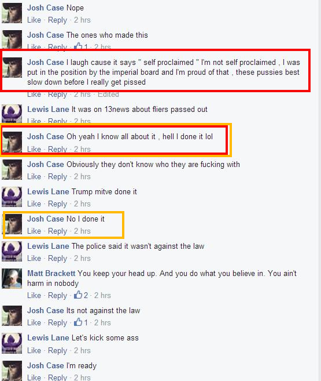This screenshot has width=321, height=381.
Task: Open Lewis Lane name on "Let's kick some ass"
Action: (48, 338)
